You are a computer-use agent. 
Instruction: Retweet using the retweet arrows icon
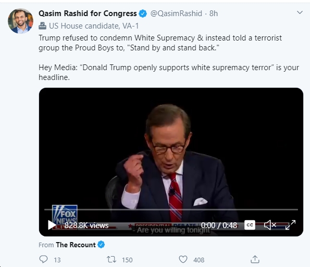[111, 259]
